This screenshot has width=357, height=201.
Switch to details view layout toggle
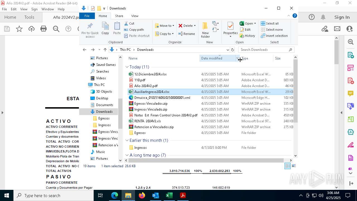[288, 166]
